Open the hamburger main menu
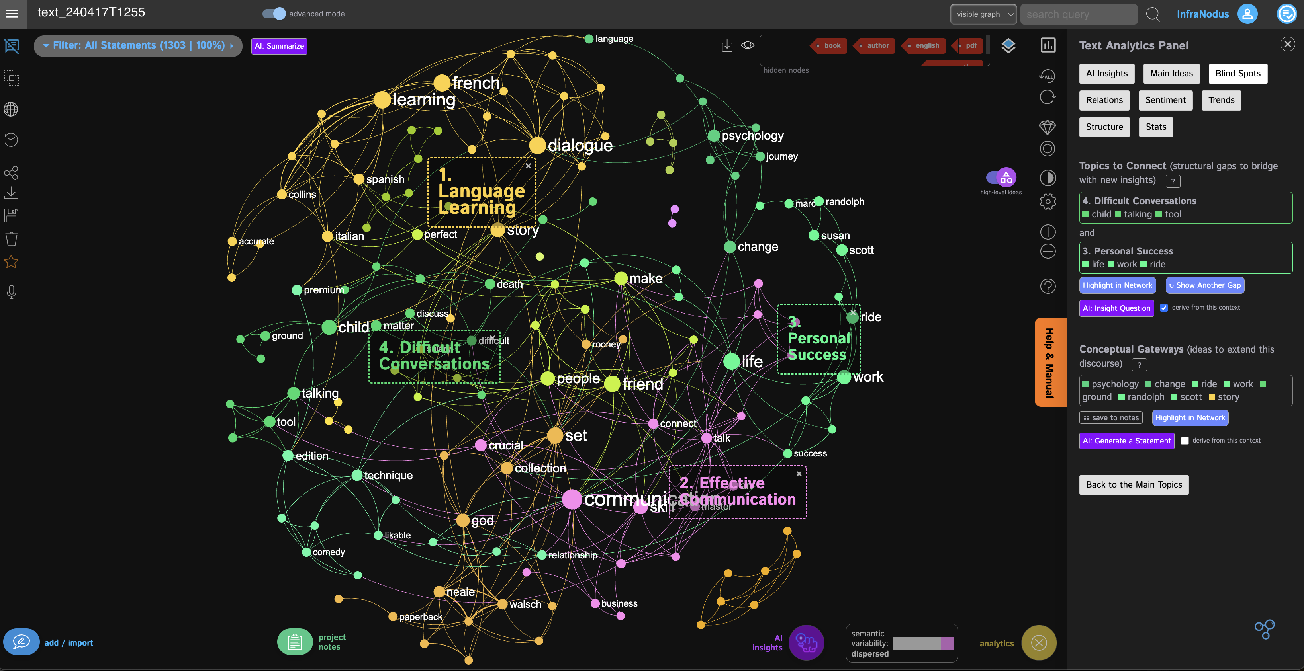The image size is (1304, 671). pos(12,14)
